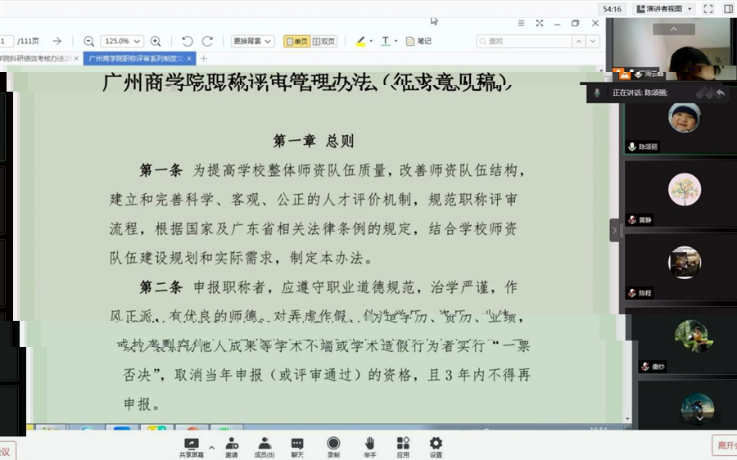Image resolution: width=737 pixels, height=460 pixels.
Task: Go to next page arrow
Action: click(x=57, y=42)
